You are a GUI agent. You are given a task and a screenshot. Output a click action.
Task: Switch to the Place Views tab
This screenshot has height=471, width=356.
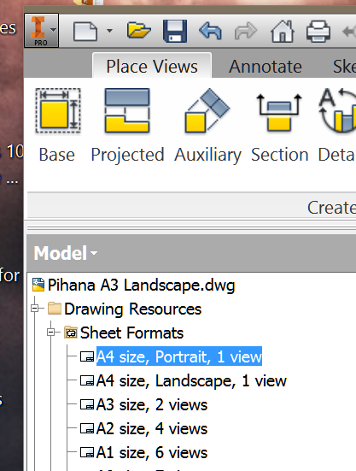pyautogui.click(x=152, y=66)
